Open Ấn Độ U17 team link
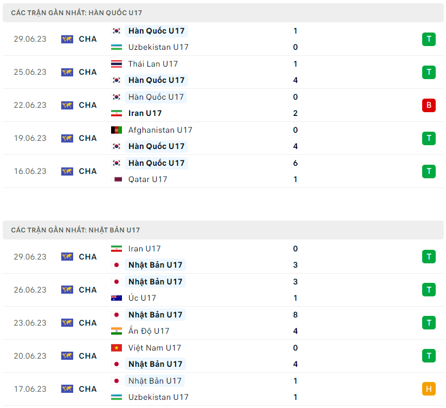This screenshot has width=446, height=408. pos(148,331)
